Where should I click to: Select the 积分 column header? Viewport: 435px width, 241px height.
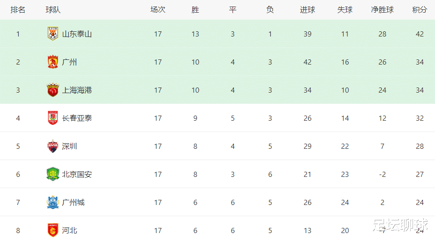[420, 10]
